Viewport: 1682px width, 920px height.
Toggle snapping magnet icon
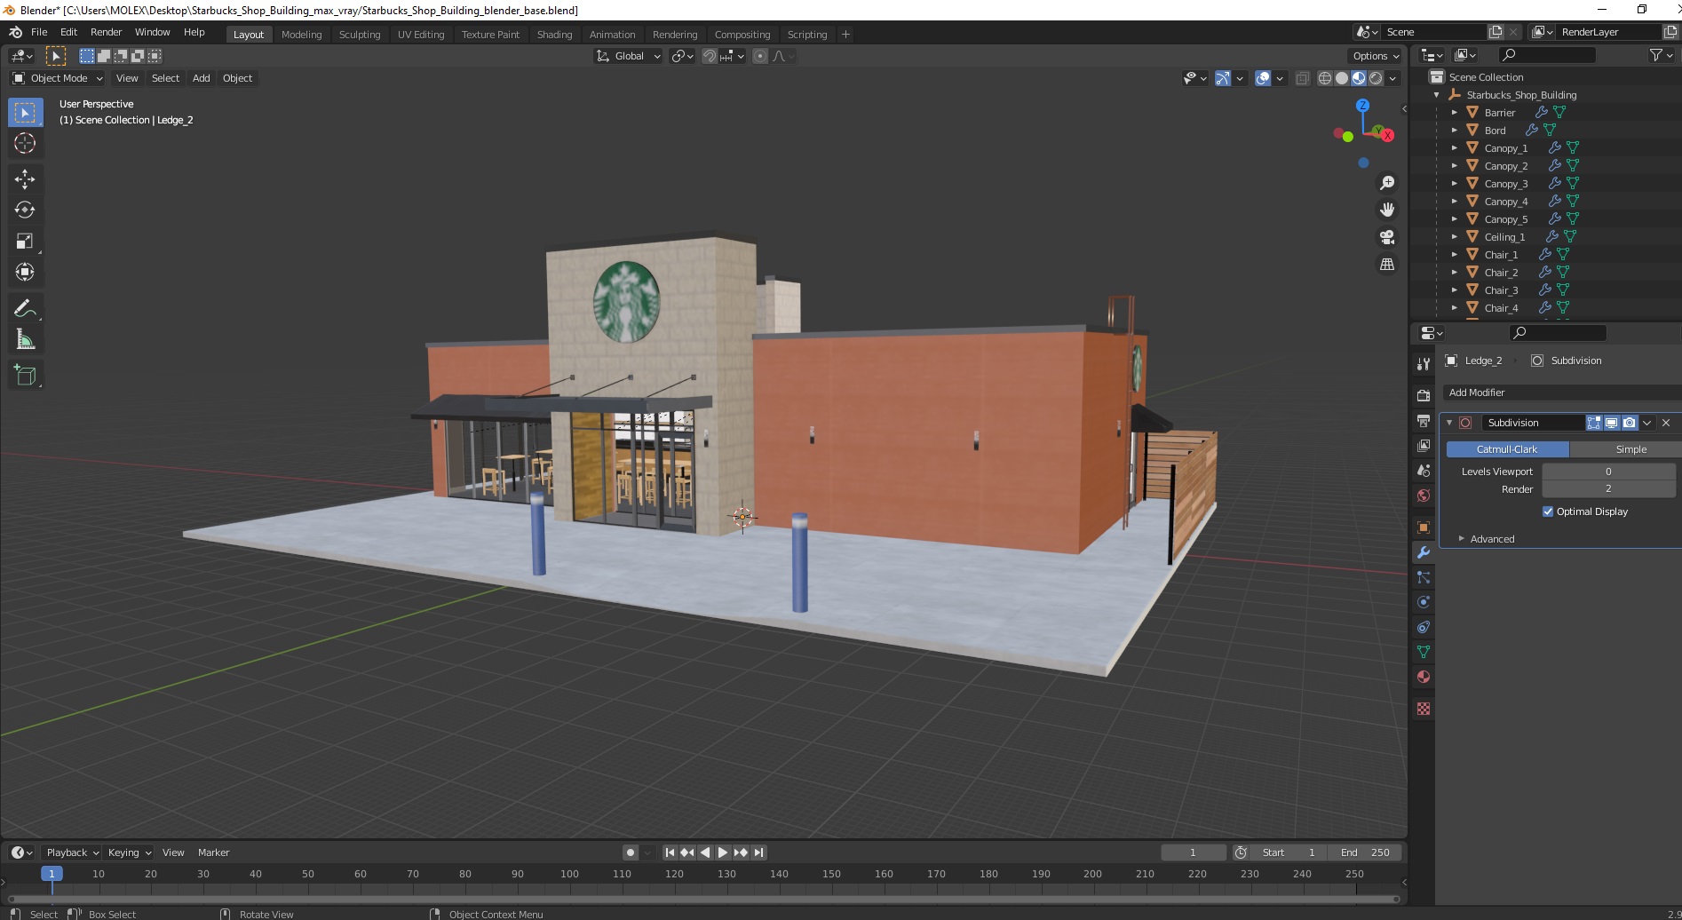click(709, 56)
